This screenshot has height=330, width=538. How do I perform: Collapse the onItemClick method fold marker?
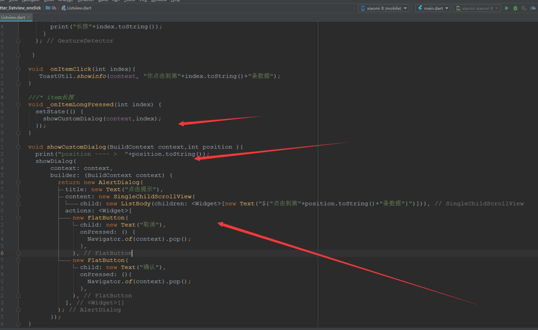[x=18, y=69]
